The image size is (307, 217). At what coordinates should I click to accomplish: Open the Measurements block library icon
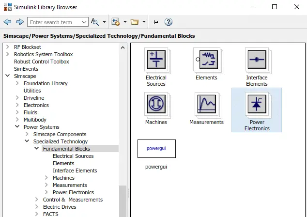[x=207, y=105]
